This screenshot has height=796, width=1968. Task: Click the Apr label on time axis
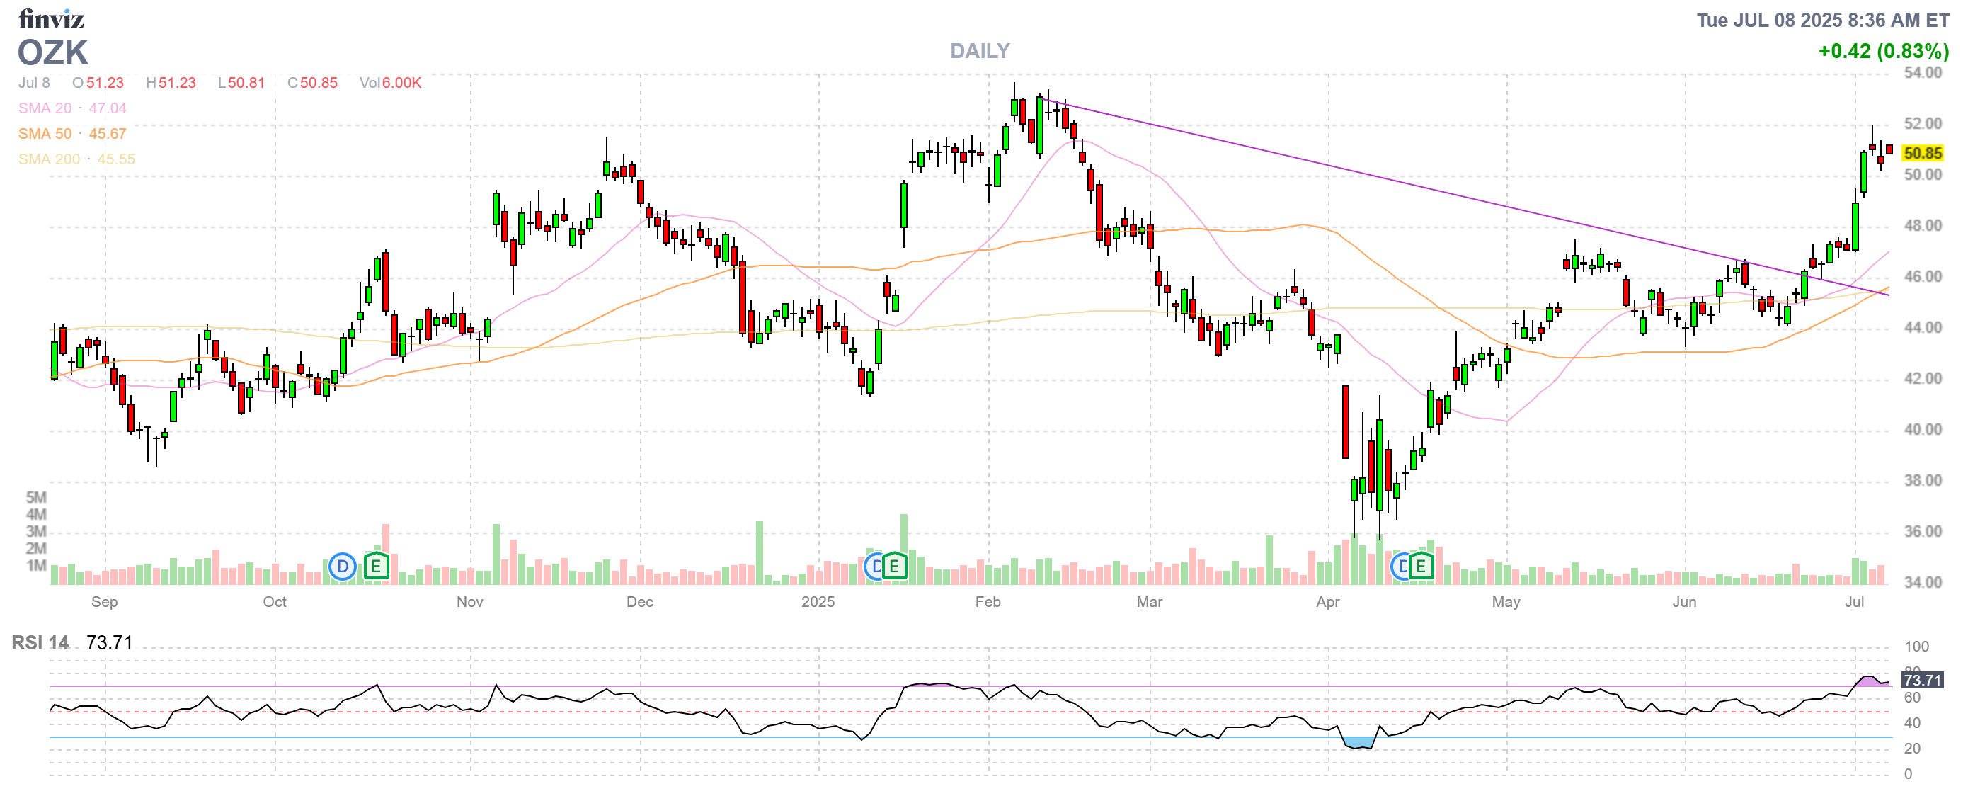click(1327, 602)
